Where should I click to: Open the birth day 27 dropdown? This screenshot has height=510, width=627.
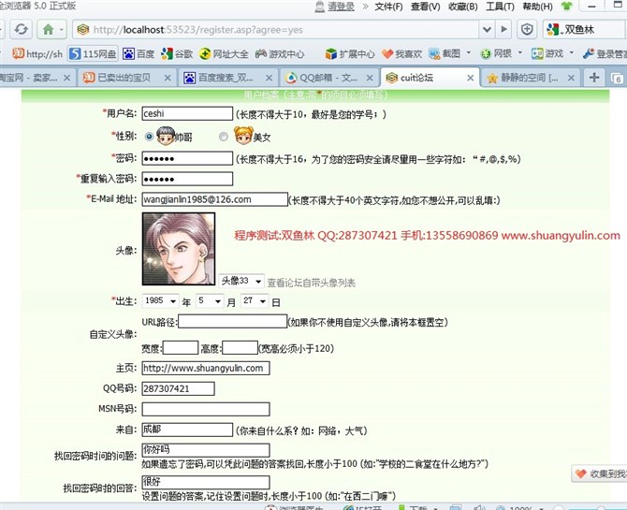pos(255,300)
